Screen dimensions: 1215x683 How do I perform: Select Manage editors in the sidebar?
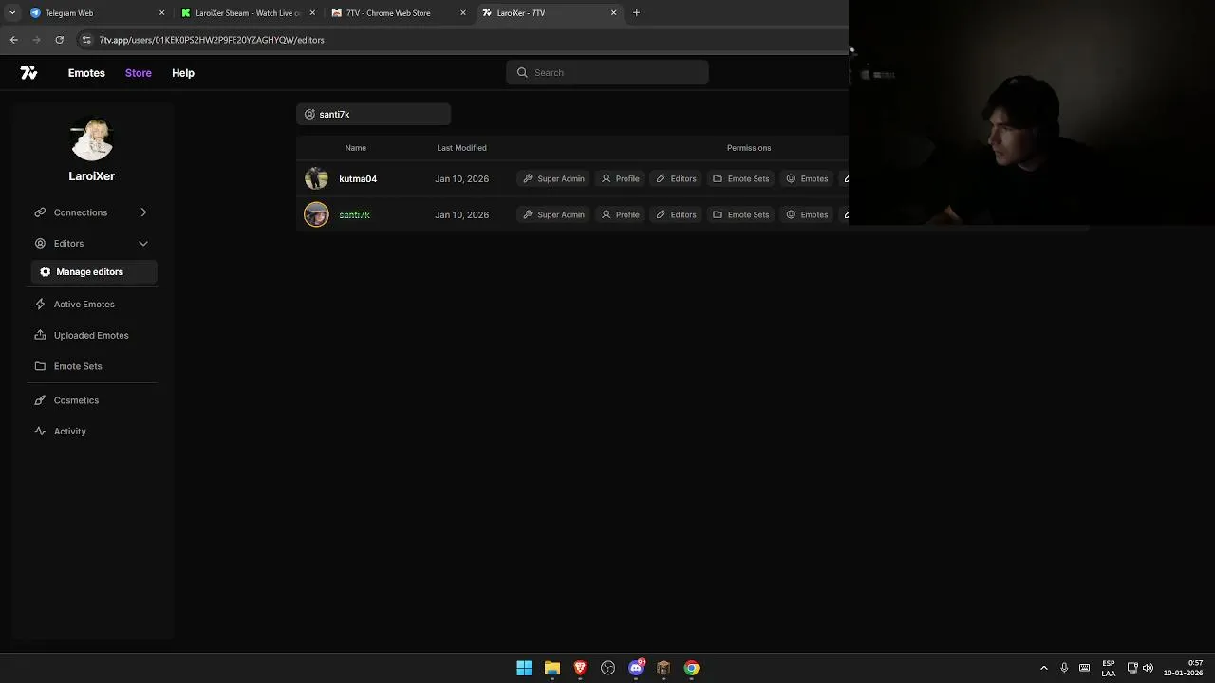tap(94, 272)
